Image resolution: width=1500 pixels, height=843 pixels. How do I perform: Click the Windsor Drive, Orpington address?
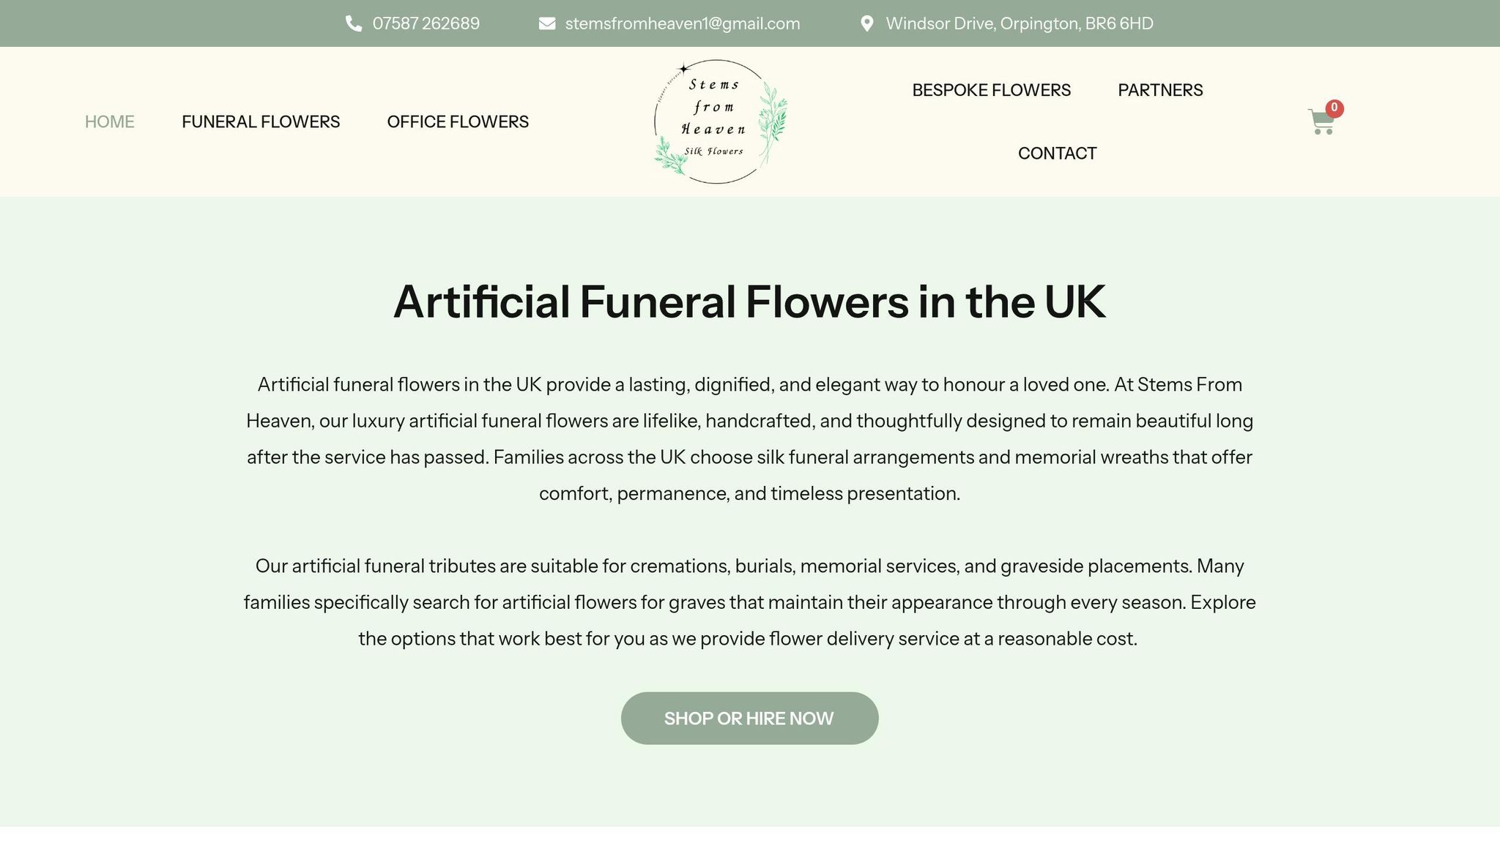point(1019,23)
